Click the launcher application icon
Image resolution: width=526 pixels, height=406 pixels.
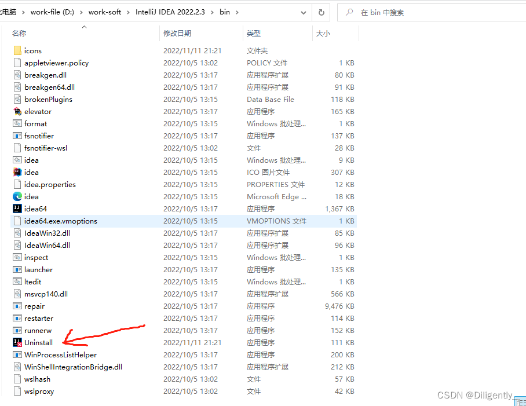(x=17, y=269)
